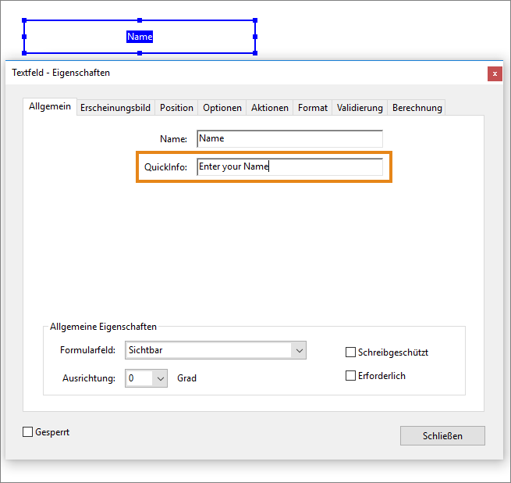Select the Format tab
Viewport: 511px width, 483px height.
coord(313,108)
